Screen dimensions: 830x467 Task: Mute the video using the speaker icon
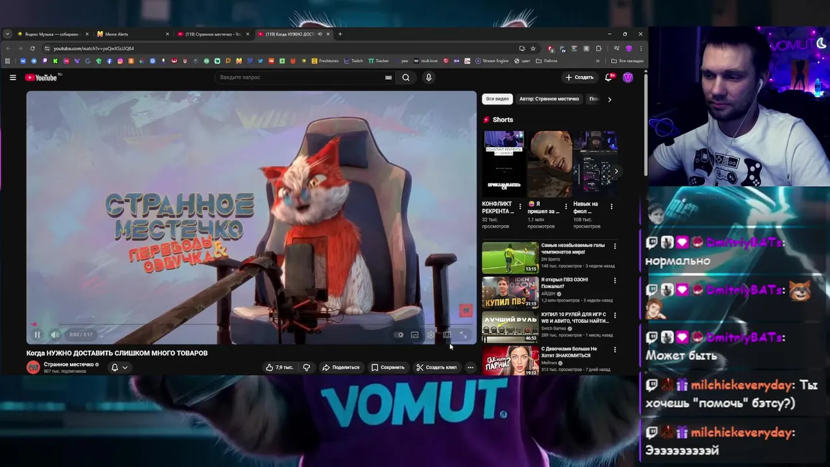click(x=55, y=335)
